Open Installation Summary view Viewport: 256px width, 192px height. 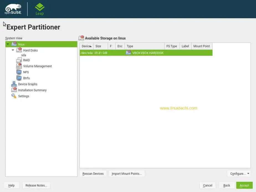(x=32, y=90)
